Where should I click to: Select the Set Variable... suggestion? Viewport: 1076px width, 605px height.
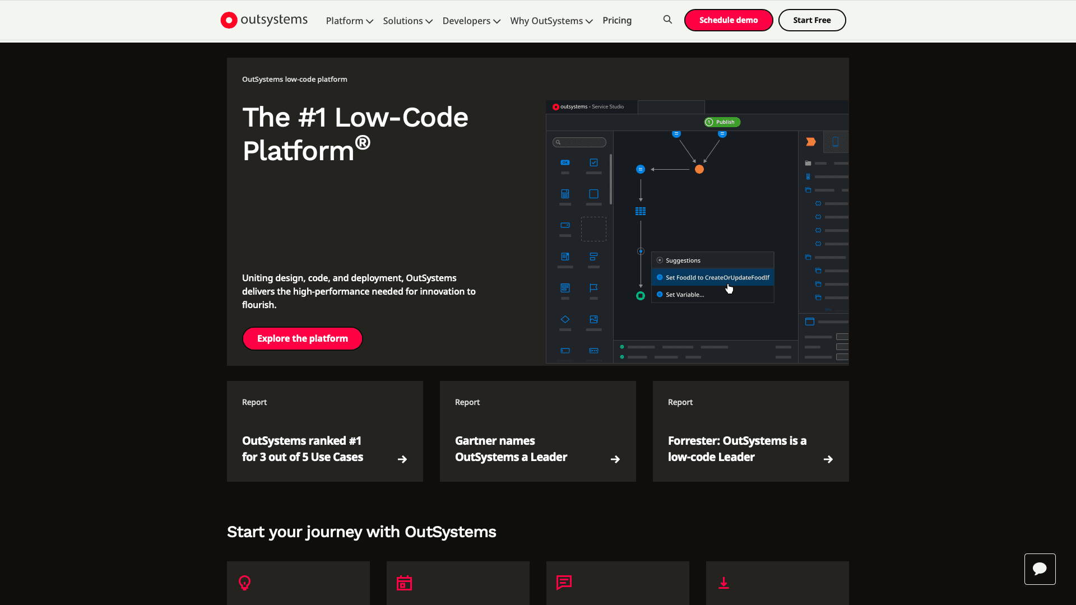[713, 295]
